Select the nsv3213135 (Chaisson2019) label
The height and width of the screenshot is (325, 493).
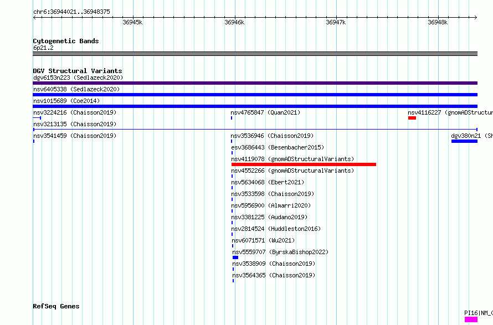coord(75,124)
